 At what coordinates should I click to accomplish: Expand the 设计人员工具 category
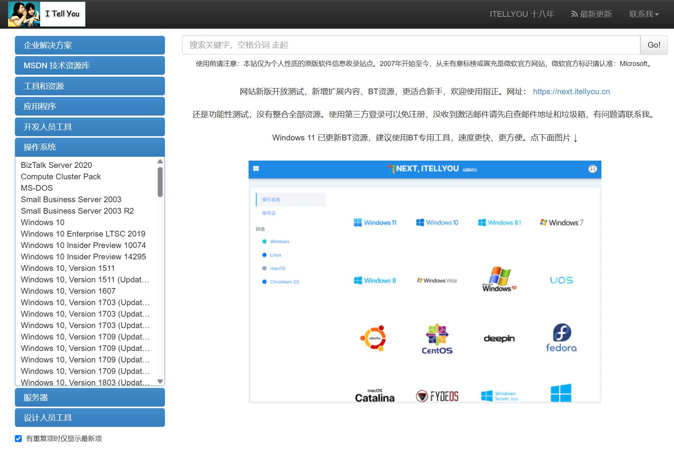(90, 418)
